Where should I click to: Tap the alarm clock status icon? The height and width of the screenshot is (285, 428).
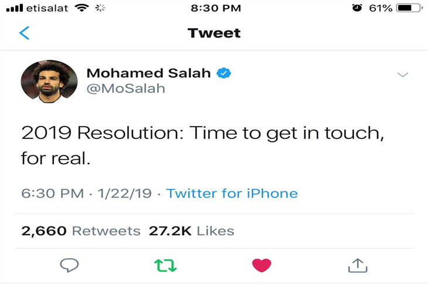pyautogui.click(x=357, y=8)
